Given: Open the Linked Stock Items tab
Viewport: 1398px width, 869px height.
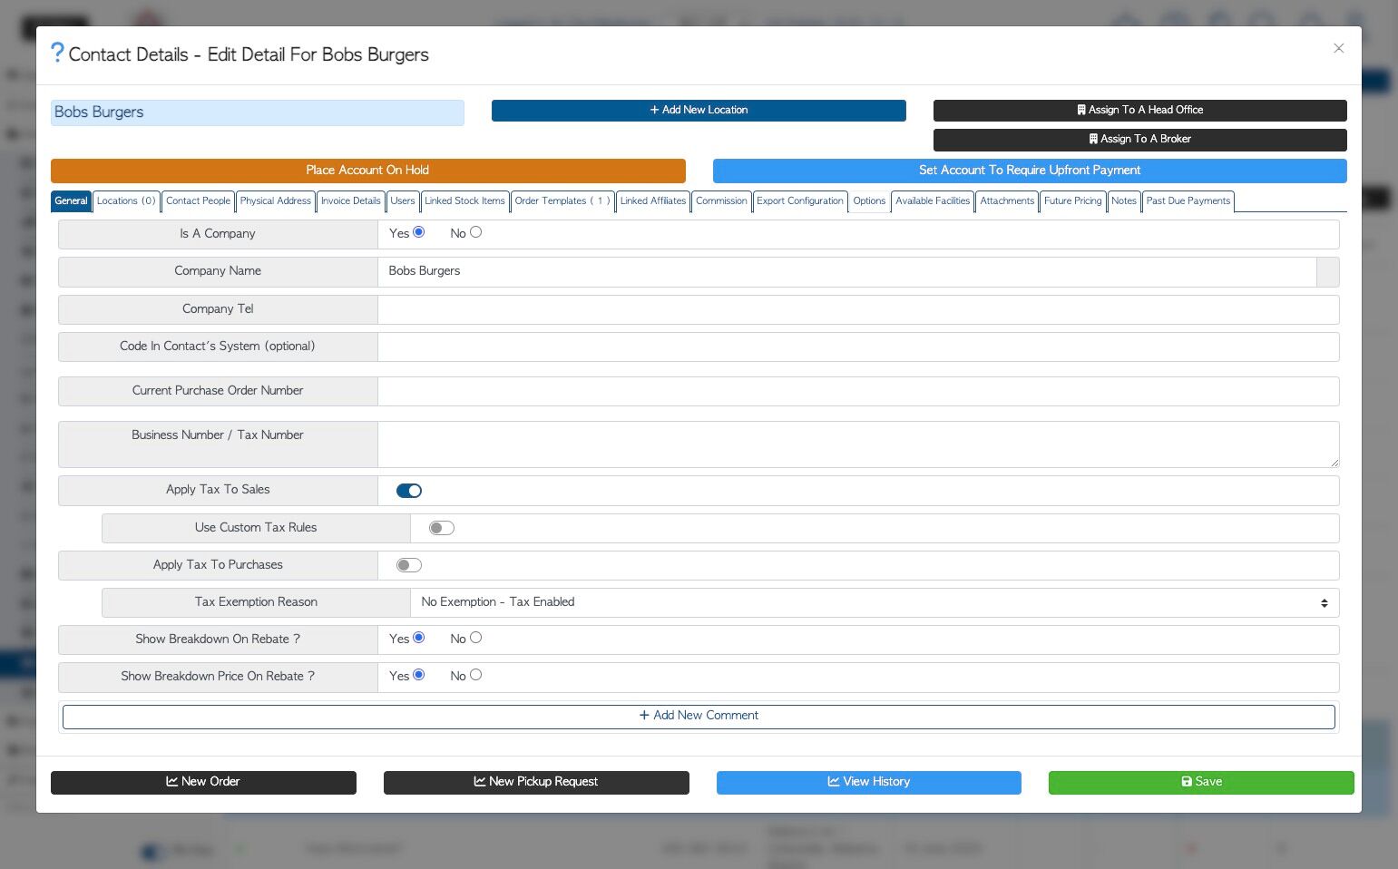Looking at the screenshot, I should [464, 201].
